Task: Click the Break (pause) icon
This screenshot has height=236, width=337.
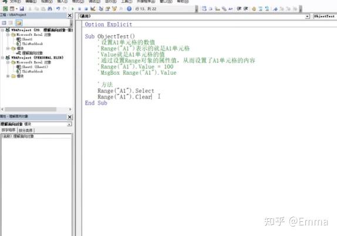Action: (79, 9)
